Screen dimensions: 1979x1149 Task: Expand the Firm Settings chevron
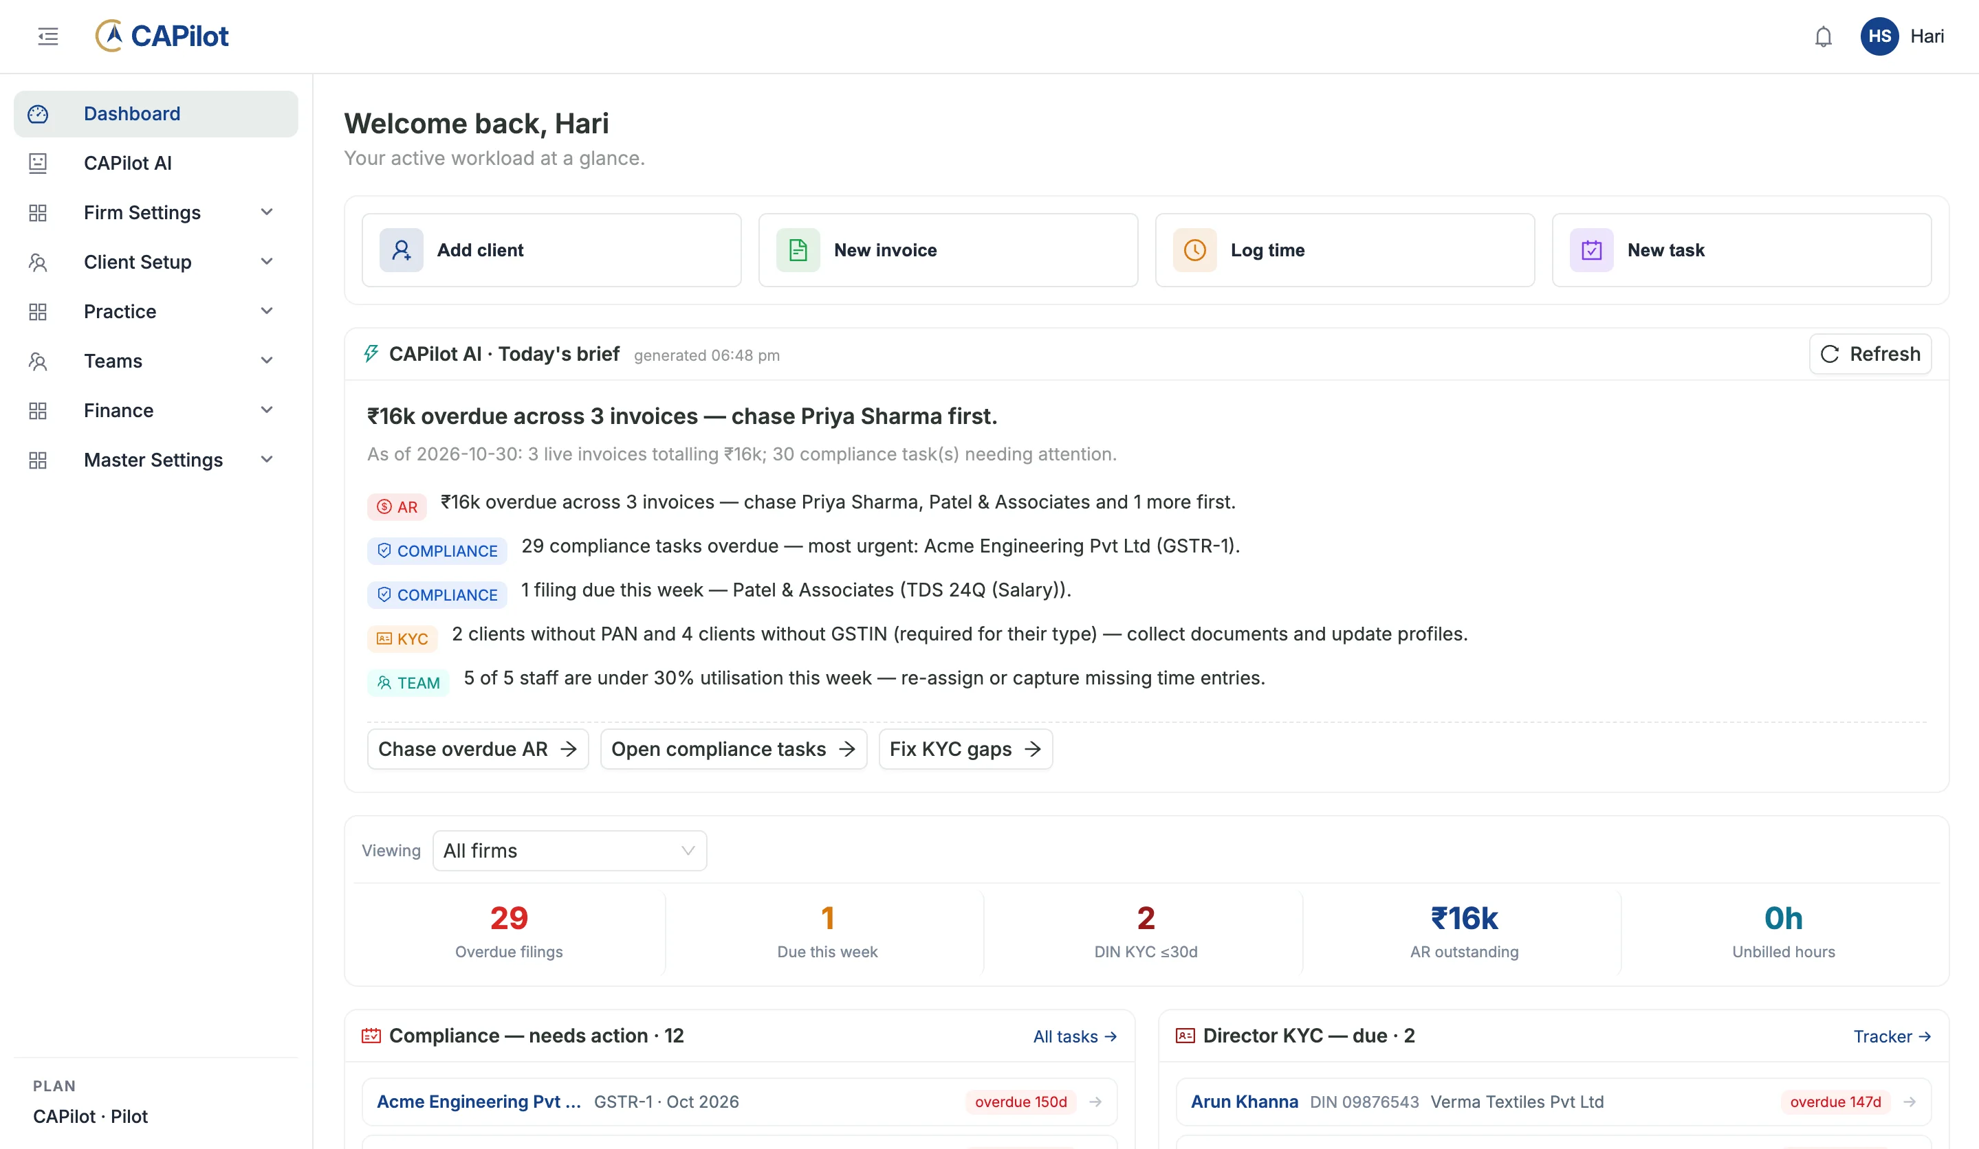click(267, 212)
